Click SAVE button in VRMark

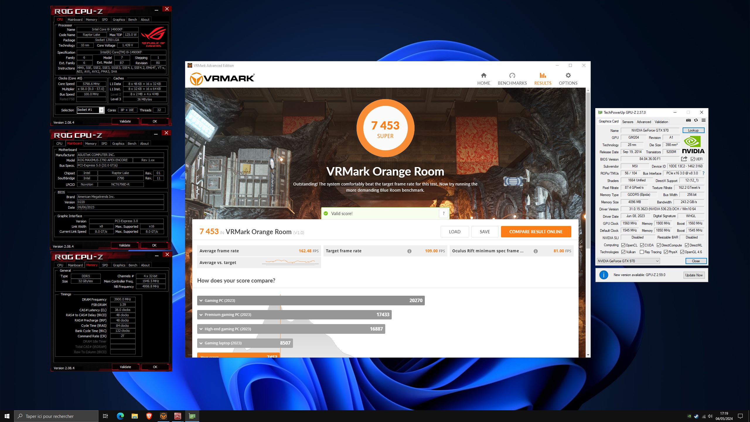click(485, 232)
